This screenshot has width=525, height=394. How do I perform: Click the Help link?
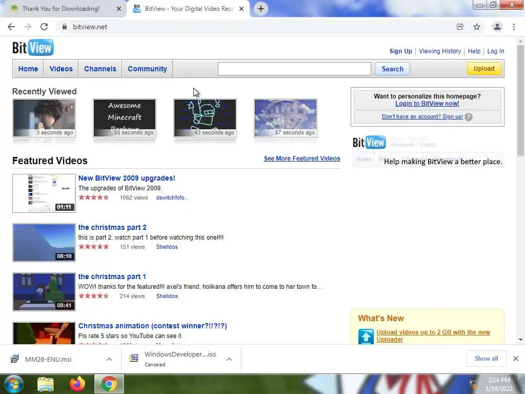(x=474, y=51)
